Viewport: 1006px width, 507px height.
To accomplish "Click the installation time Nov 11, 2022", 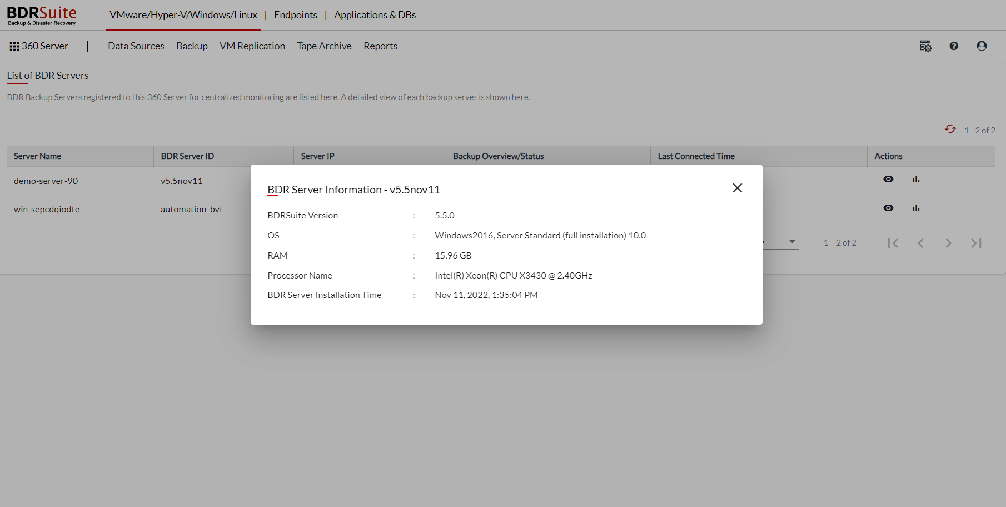I will click(x=486, y=295).
